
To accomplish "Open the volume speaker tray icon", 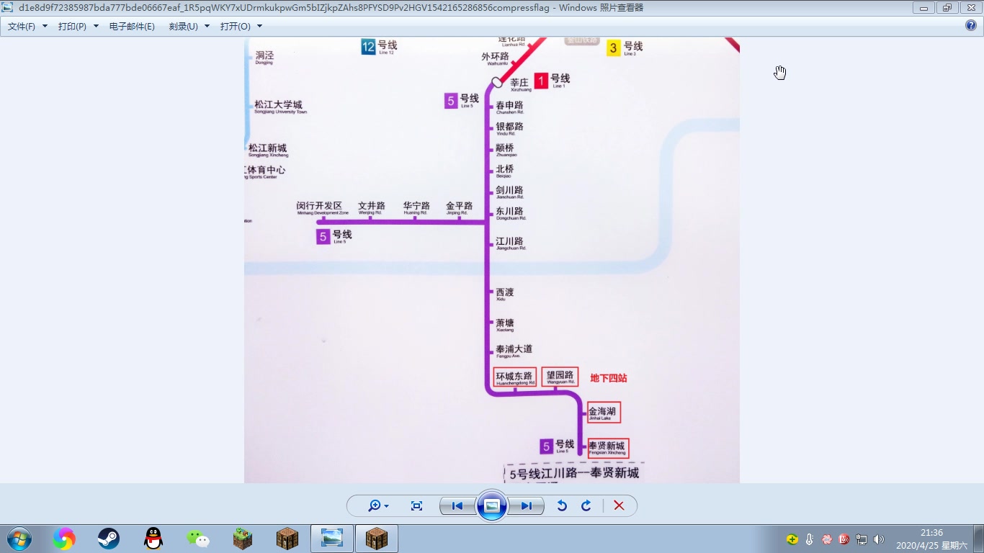I will (x=879, y=539).
